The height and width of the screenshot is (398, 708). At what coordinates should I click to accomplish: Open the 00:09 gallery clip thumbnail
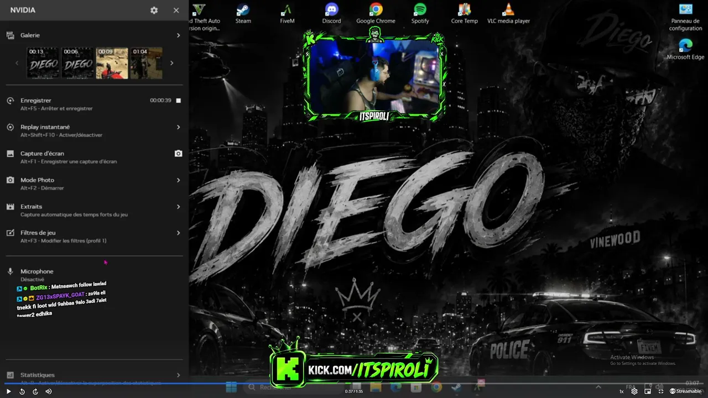[x=112, y=63]
